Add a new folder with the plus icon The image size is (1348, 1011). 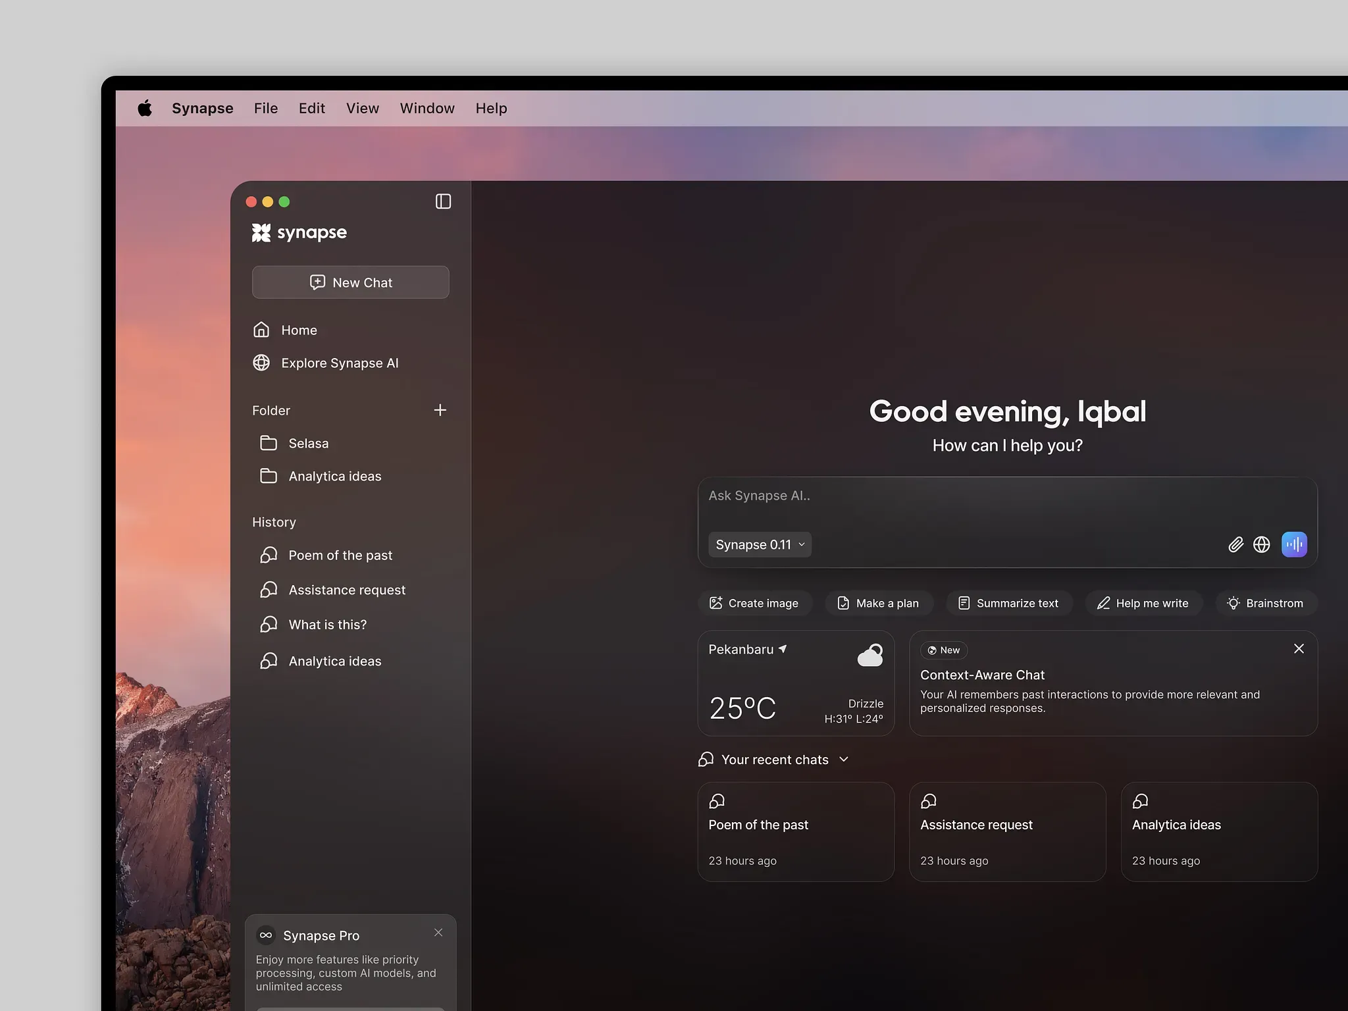[440, 410]
